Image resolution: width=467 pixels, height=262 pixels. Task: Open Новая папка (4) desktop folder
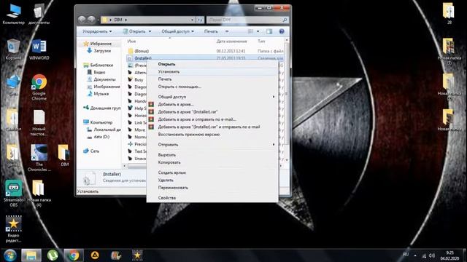[x=39, y=194]
